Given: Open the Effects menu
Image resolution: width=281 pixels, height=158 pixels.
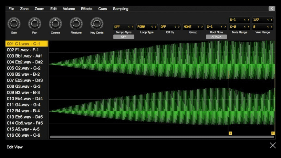Looking at the screenshot, I should click(x=87, y=9).
